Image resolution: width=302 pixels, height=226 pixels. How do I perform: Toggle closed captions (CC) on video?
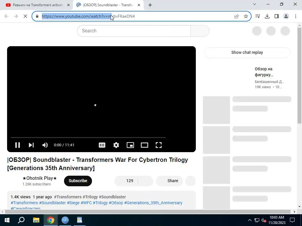[x=102, y=145]
